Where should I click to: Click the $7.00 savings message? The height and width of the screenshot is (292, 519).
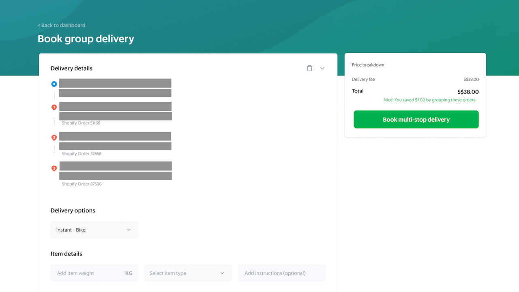pyautogui.click(x=430, y=100)
